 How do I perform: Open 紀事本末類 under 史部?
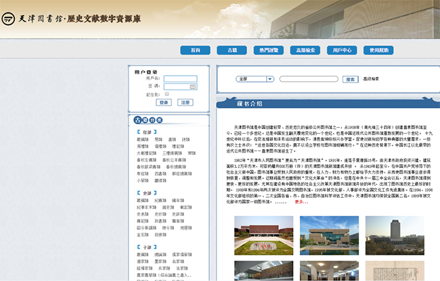click(146, 207)
